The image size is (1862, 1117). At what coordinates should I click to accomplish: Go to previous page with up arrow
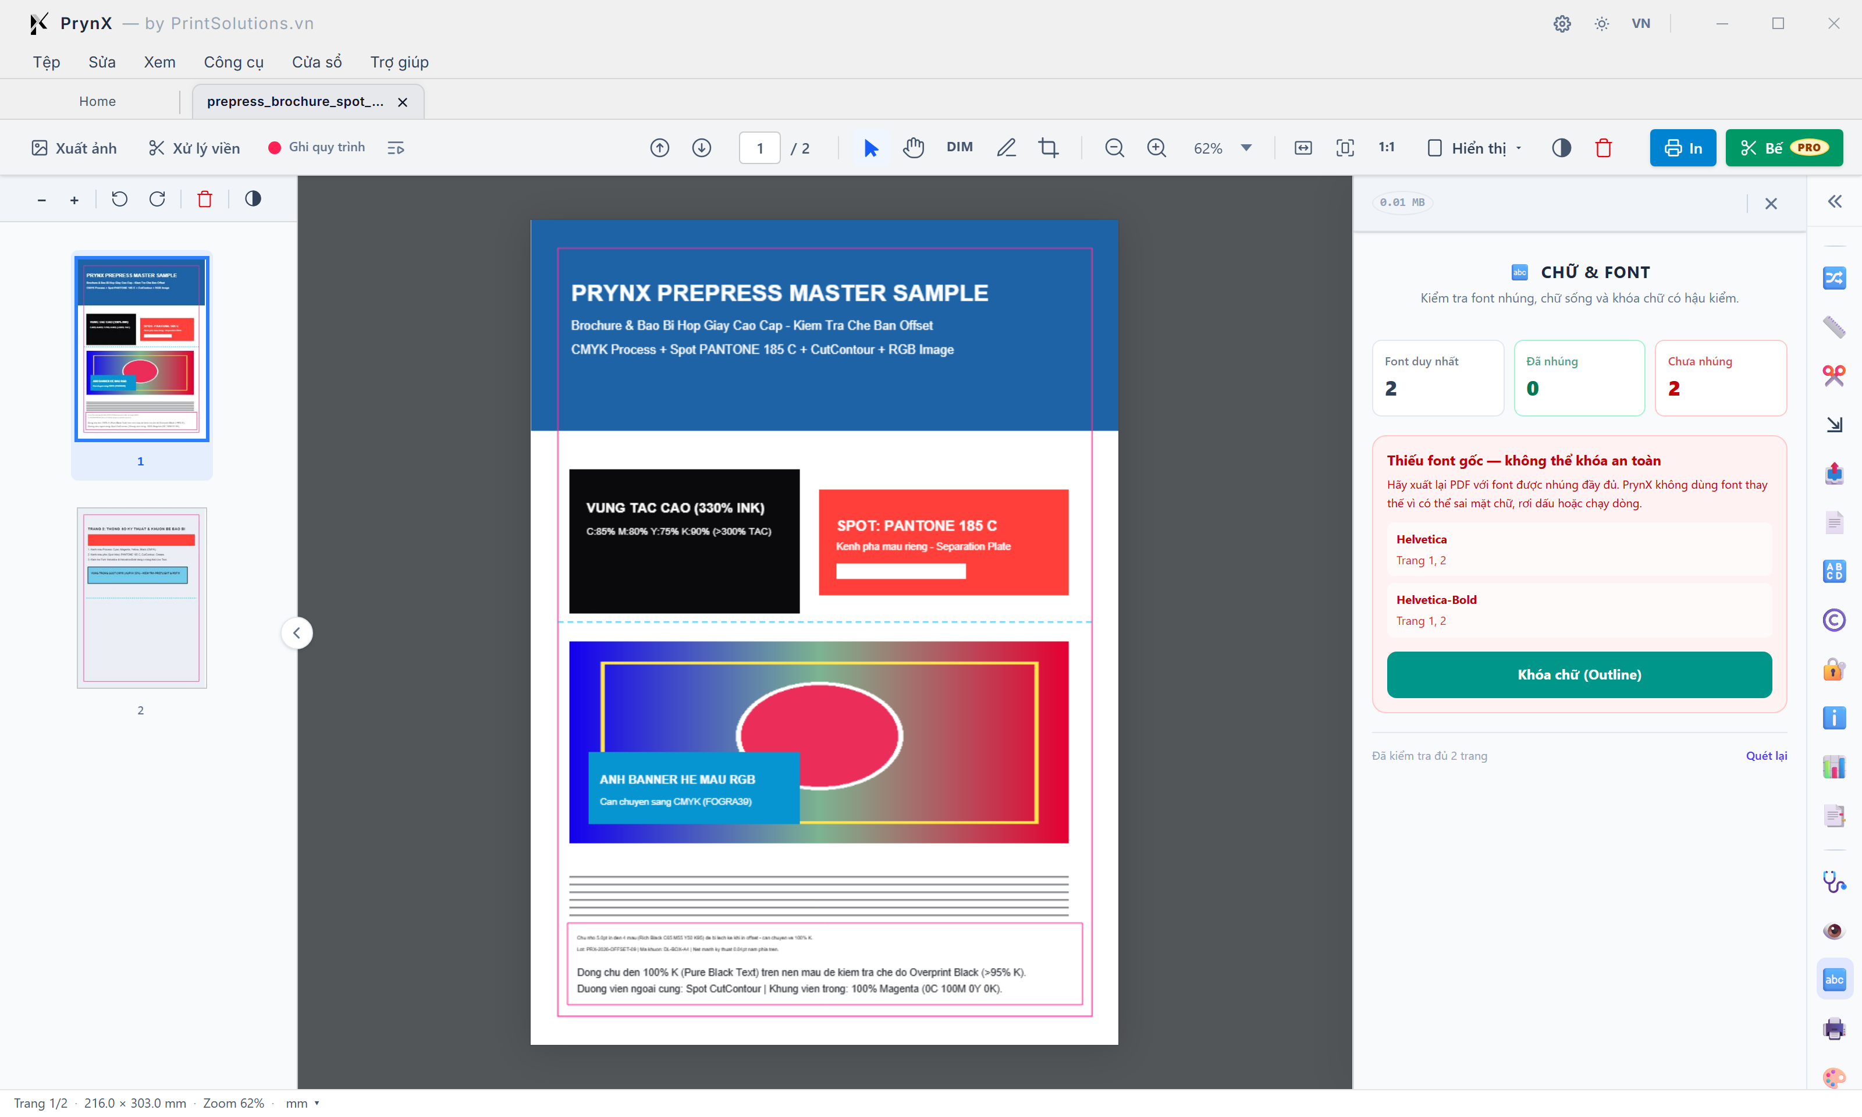point(660,148)
